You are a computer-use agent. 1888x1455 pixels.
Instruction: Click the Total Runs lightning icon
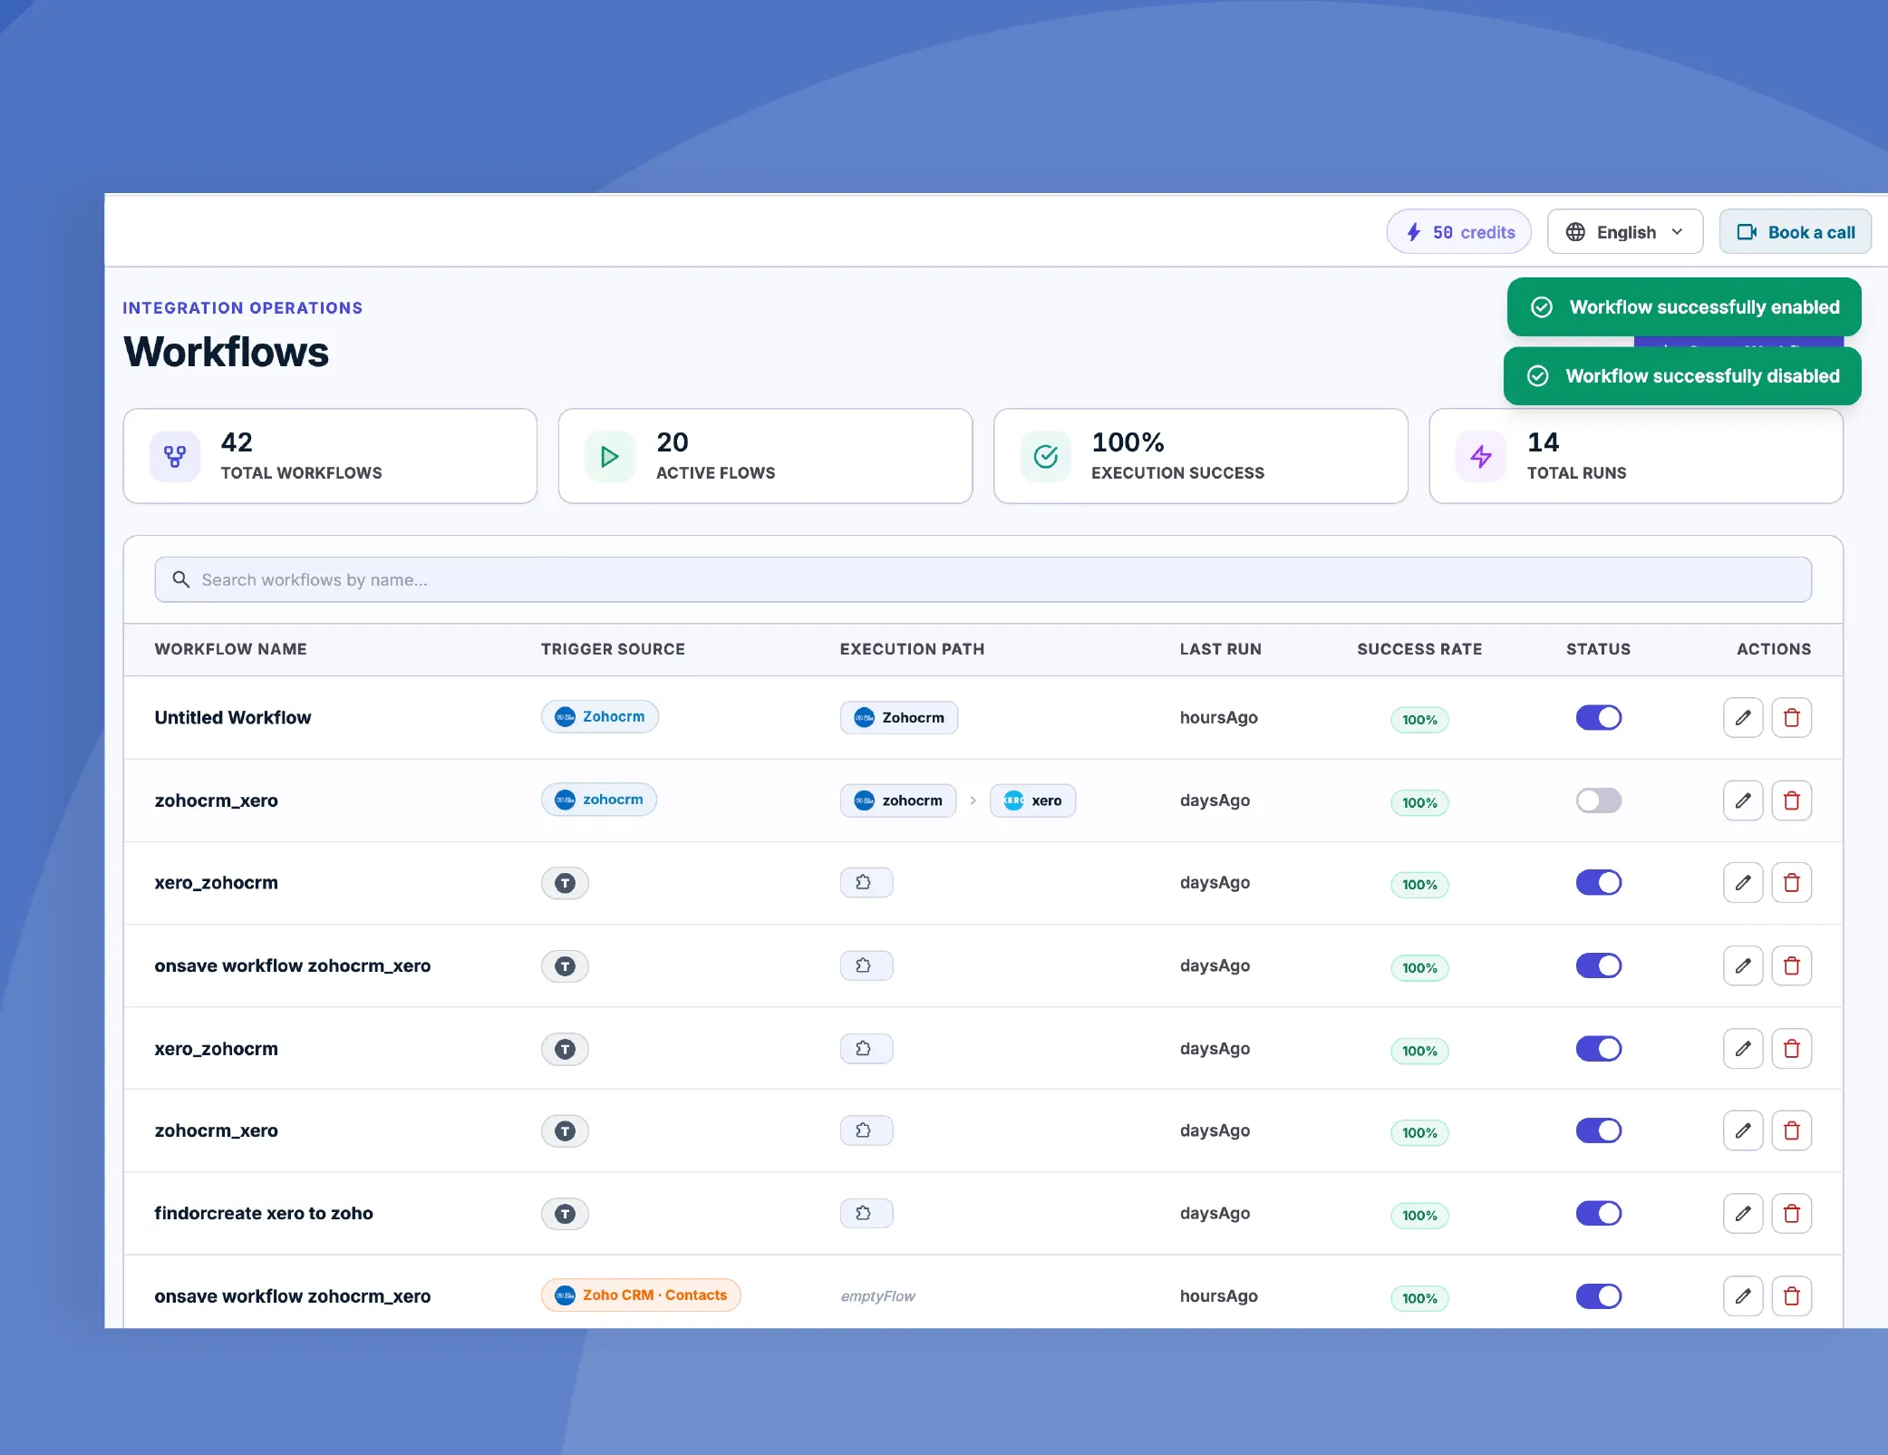1481,456
